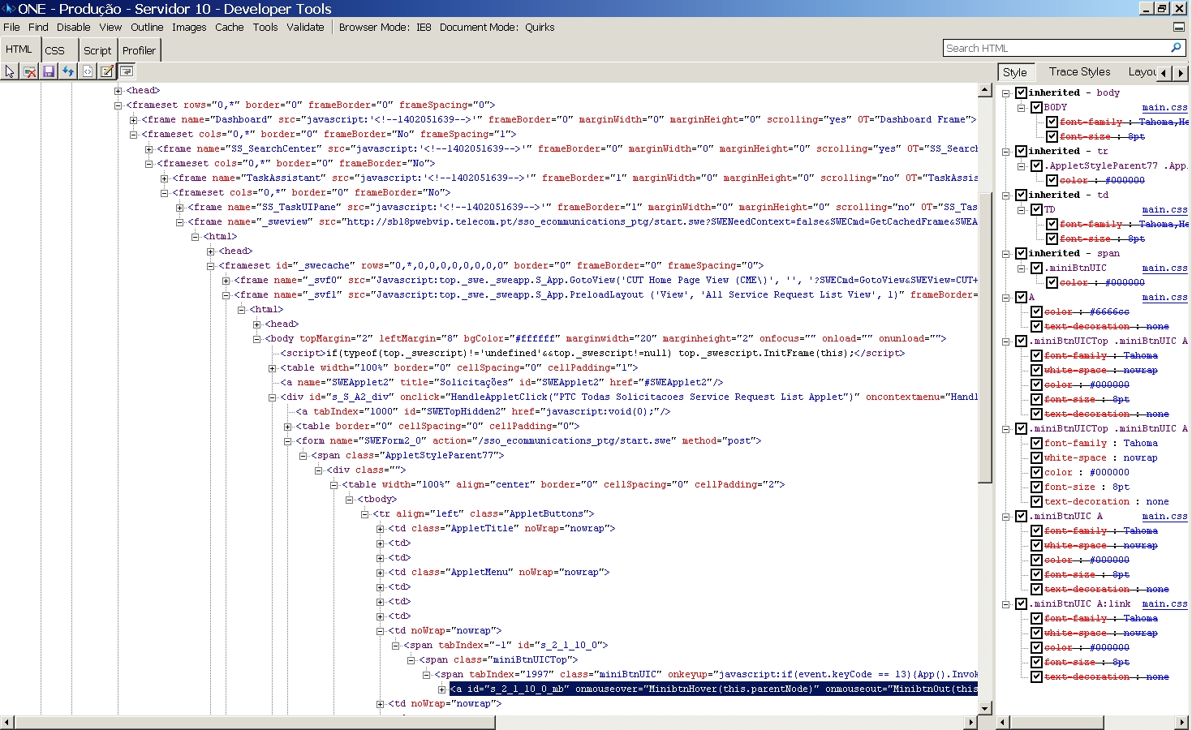Open the File menu
The image size is (1192, 730).
(x=11, y=27)
